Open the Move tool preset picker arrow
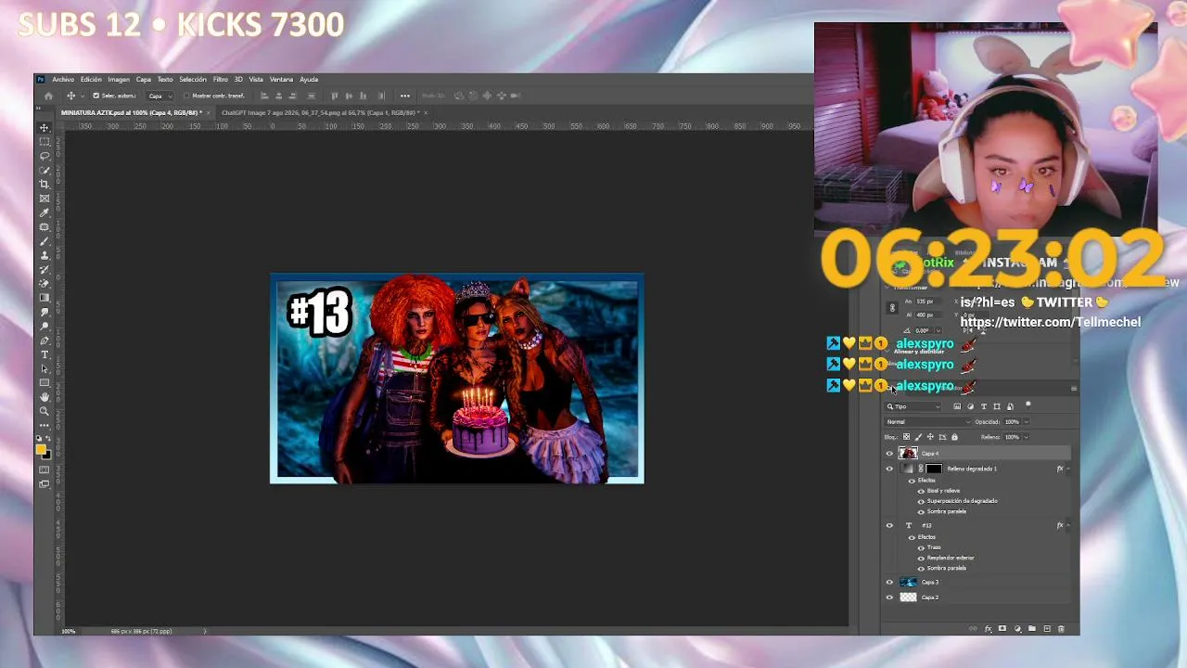The image size is (1187, 668). [x=83, y=96]
